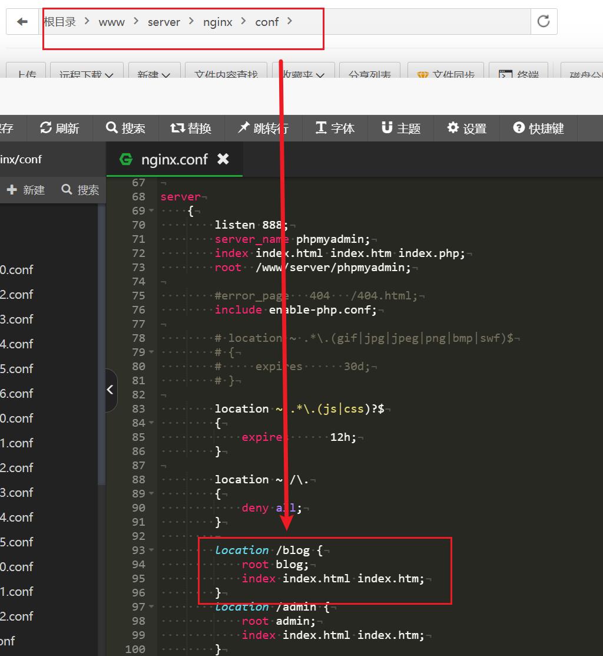Click the code line "listen 888;"

[x=251, y=225]
